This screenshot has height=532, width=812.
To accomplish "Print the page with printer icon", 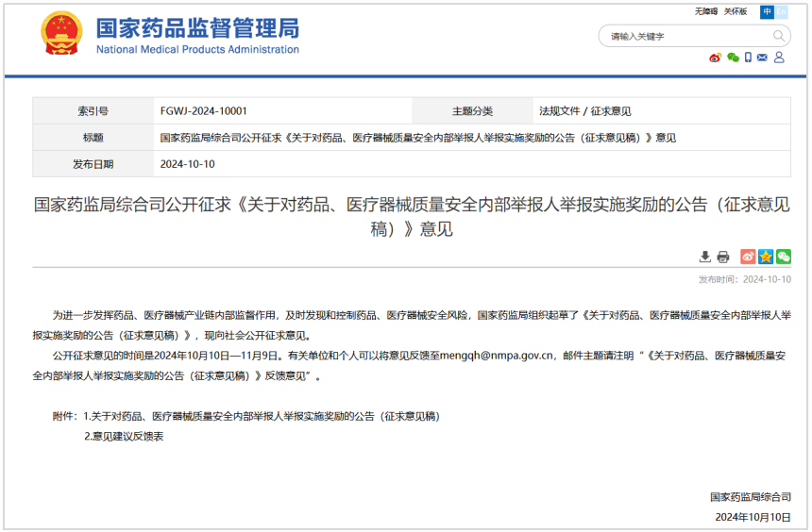I will [723, 257].
